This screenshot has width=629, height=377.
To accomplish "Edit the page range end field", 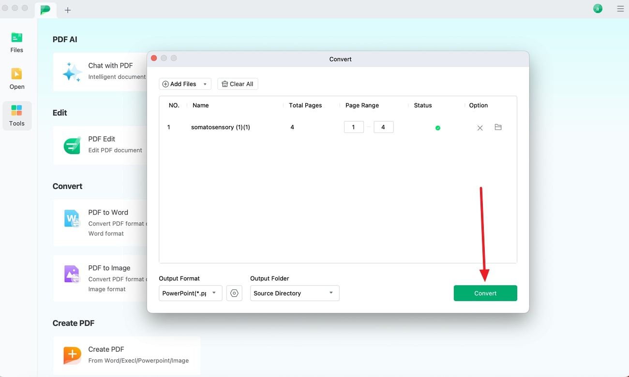I will [x=383, y=127].
